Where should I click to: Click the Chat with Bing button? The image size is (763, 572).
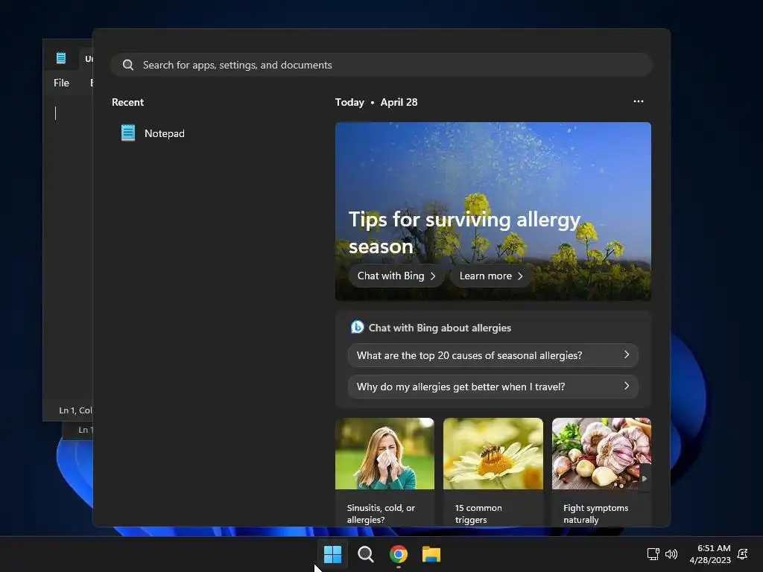coord(396,276)
